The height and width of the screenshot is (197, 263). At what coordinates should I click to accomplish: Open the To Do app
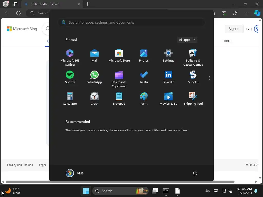[x=144, y=77]
